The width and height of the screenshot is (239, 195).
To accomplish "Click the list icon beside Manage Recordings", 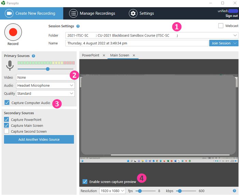I will coord(73,13).
